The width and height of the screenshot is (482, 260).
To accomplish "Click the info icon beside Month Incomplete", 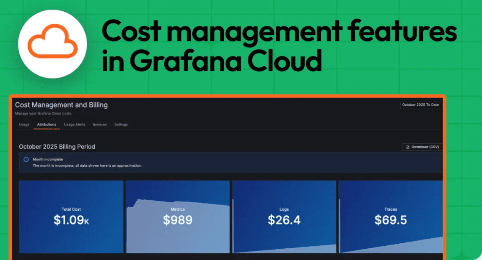I will (x=26, y=159).
